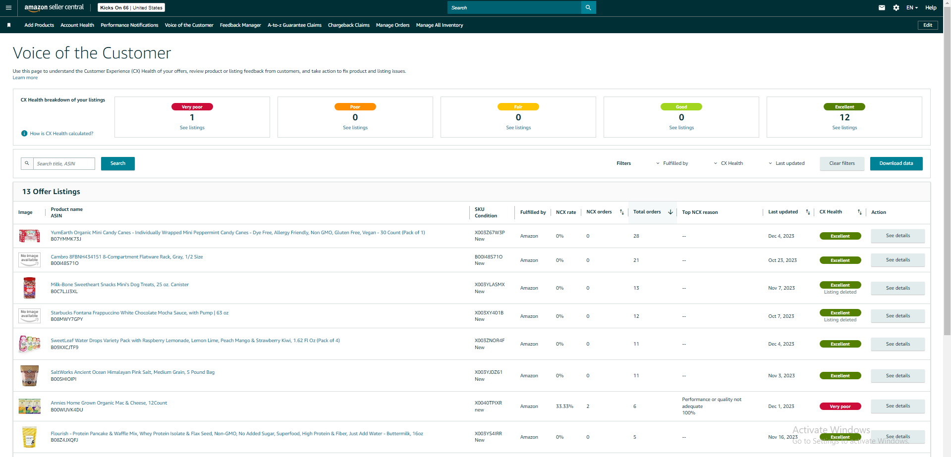Open SweetLeaf Water Drops product thumbnail
Screen dimensions: 951x457
[x=29, y=344]
